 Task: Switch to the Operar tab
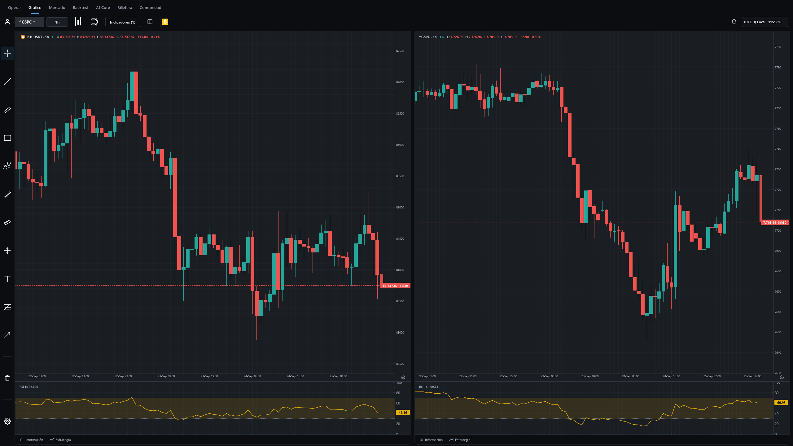pyautogui.click(x=15, y=7)
